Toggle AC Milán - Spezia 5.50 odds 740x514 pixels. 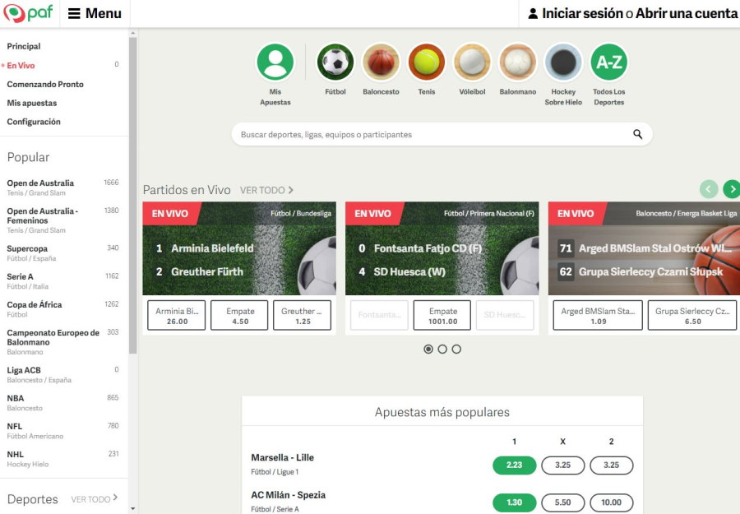pyautogui.click(x=563, y=502)
